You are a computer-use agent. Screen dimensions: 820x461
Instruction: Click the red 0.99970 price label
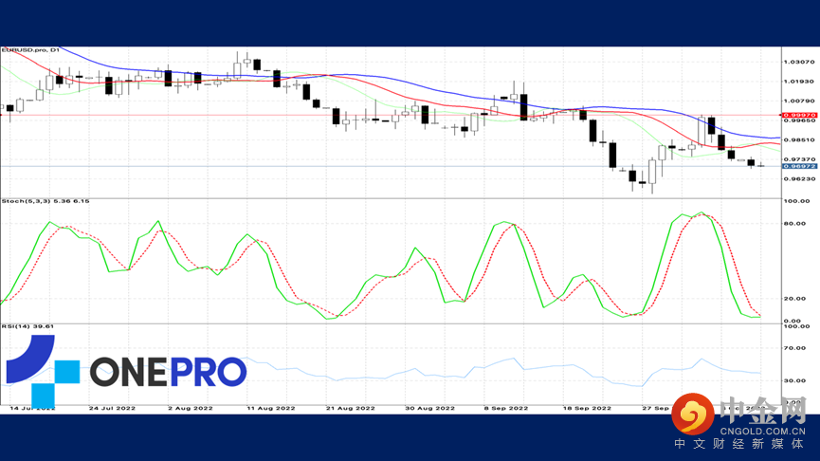[x=799, y=115]
